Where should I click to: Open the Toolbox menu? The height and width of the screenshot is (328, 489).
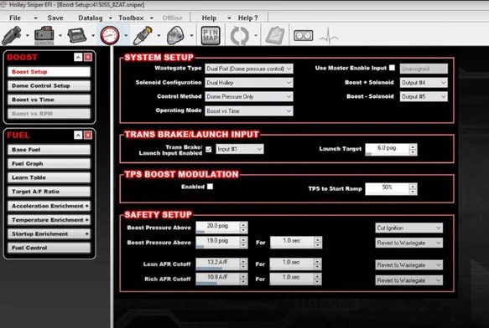coord(131,18)
